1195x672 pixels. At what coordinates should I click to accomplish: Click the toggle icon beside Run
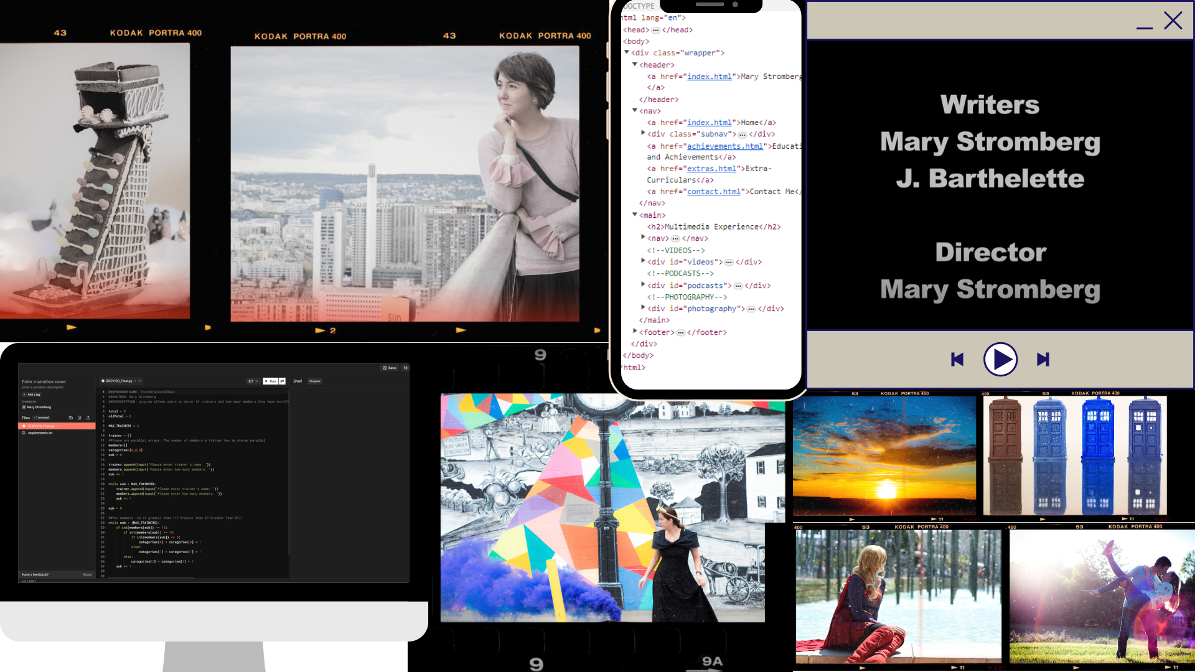tap(282, 381)
